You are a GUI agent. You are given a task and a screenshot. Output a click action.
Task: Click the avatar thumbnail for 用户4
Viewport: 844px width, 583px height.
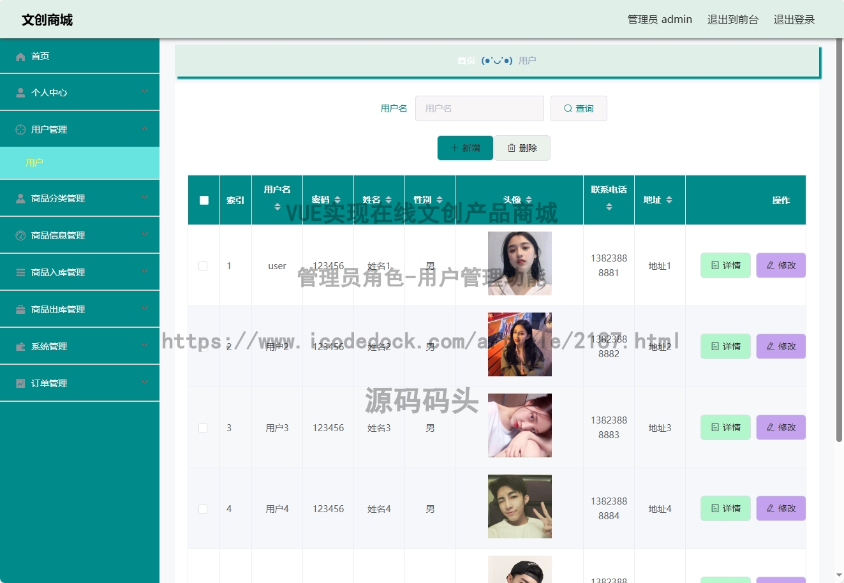(x=520, y=506)
